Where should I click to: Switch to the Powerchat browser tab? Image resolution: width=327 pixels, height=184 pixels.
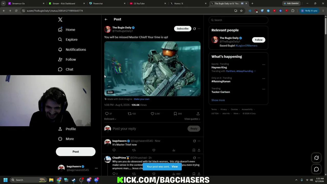click(107, 4)
